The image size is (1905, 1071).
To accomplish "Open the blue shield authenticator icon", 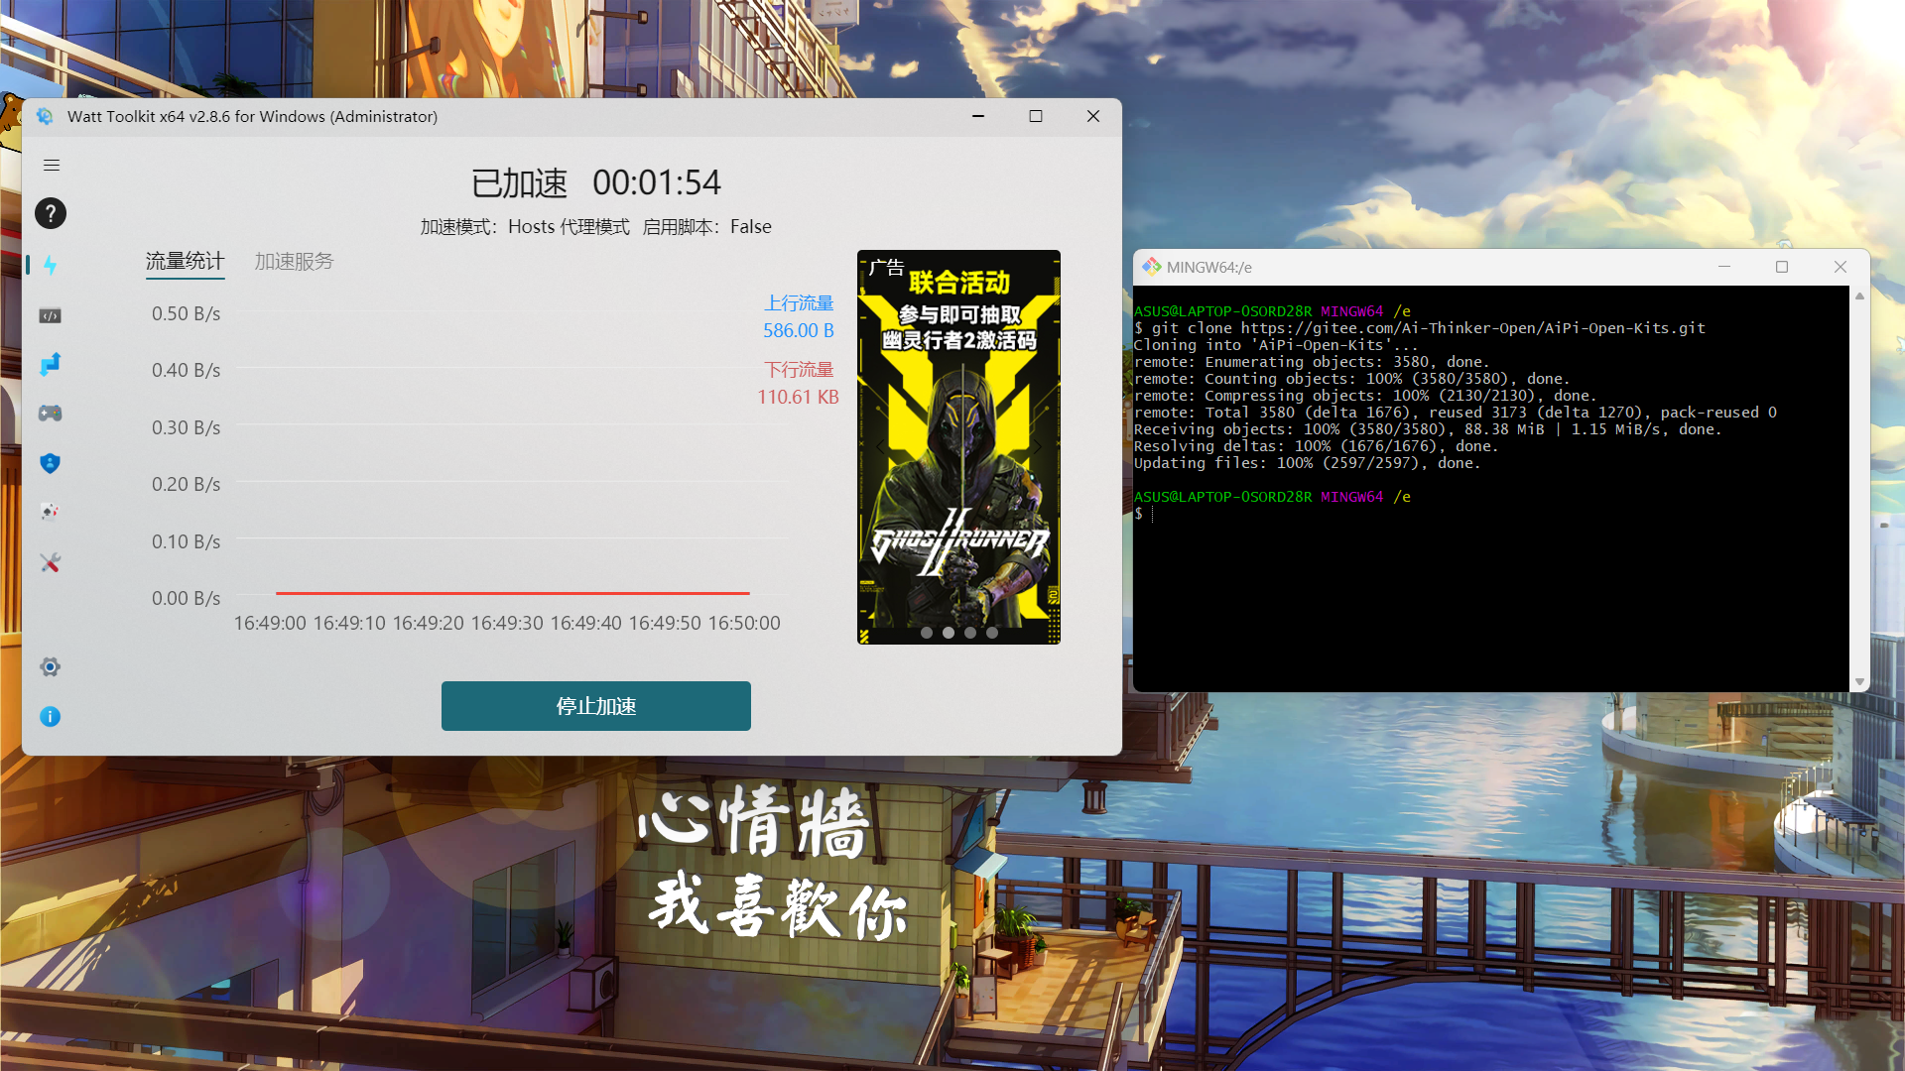I will point(51,463).
